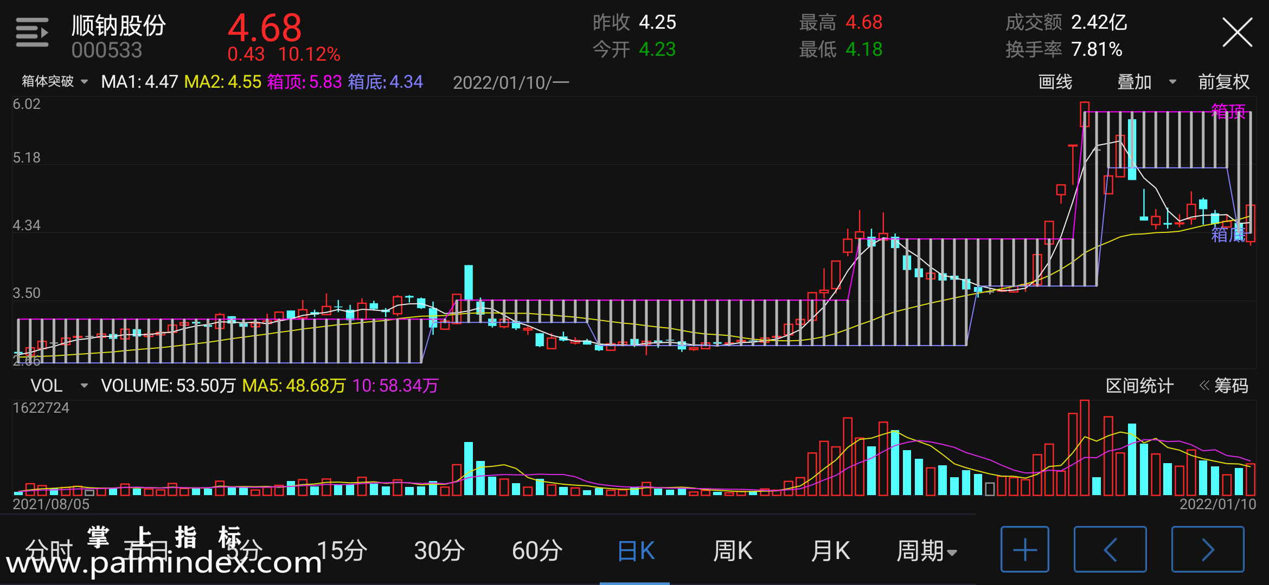Go to next with right arrow button
1269x585 pixels.
[1208, 550]
